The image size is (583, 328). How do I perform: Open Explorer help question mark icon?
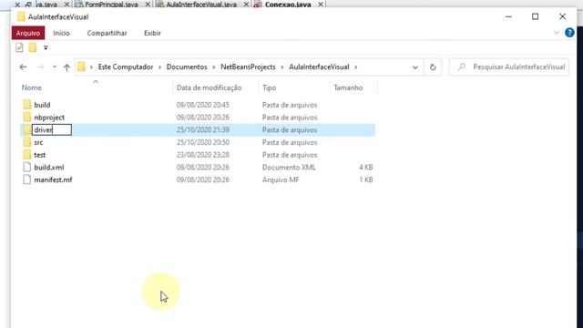tap(569, 33)
